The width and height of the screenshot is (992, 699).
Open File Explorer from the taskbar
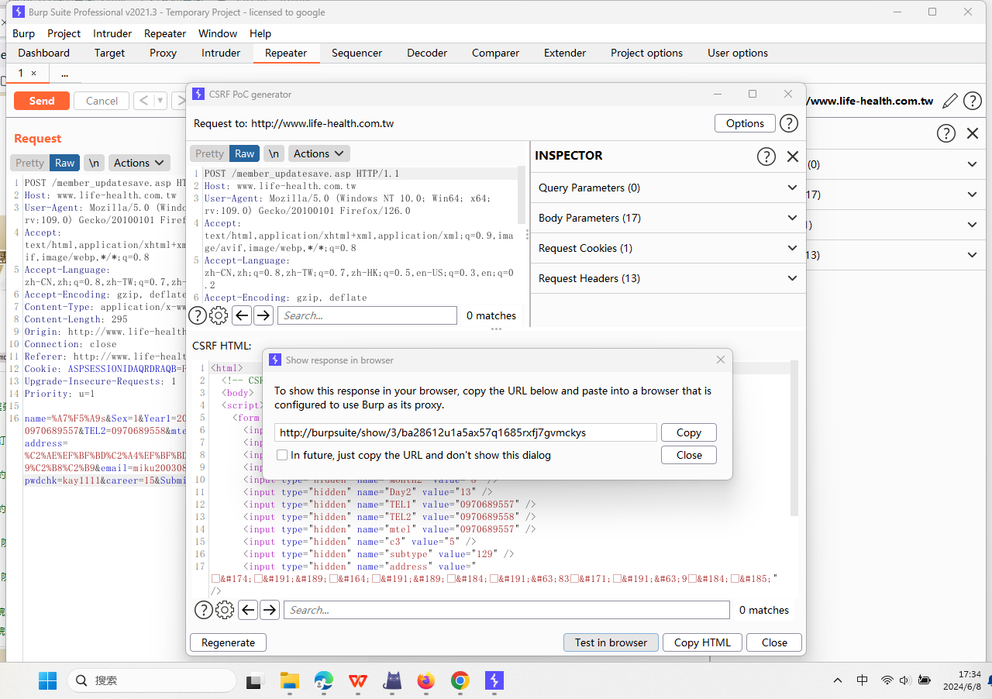tap(289, 680)
